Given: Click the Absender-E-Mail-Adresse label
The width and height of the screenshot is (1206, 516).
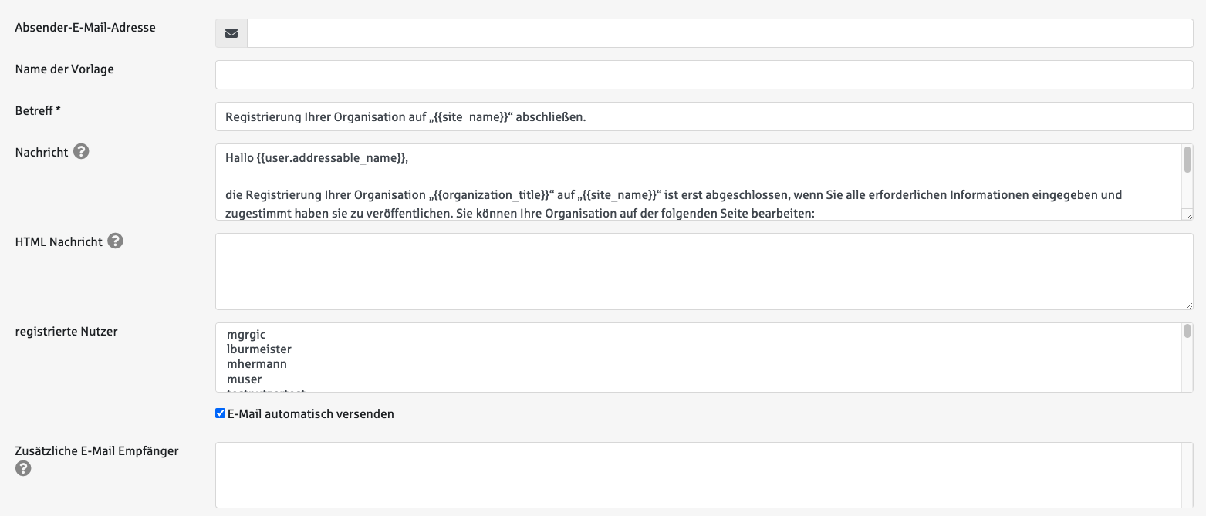Looking at the screenshot, I should (x=85, y=28).
